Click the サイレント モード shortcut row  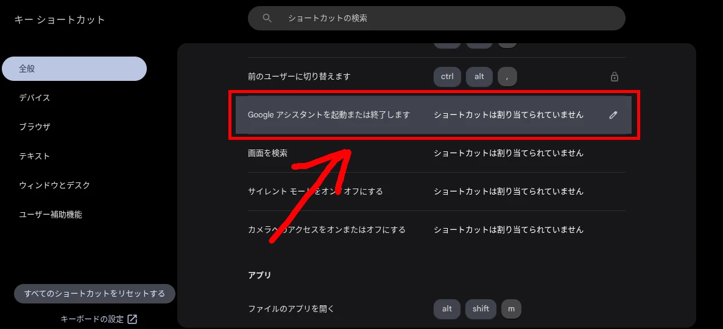click(436, 192)
